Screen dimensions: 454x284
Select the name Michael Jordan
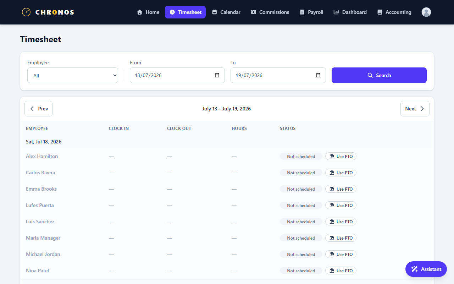pos(43,254)
